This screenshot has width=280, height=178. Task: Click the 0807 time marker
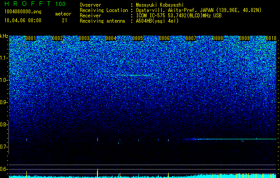click(x=191, y=38)
